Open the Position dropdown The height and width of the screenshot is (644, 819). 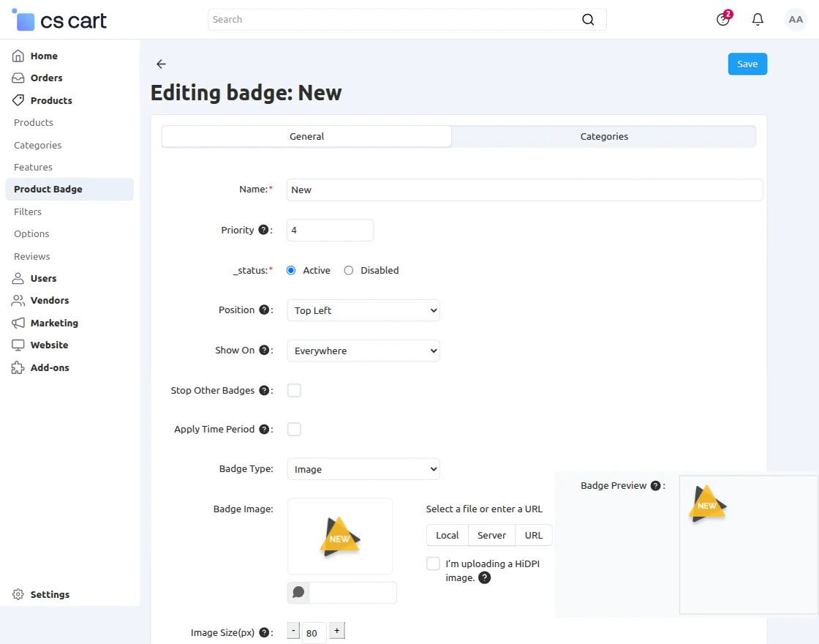[x=363, y=310]
